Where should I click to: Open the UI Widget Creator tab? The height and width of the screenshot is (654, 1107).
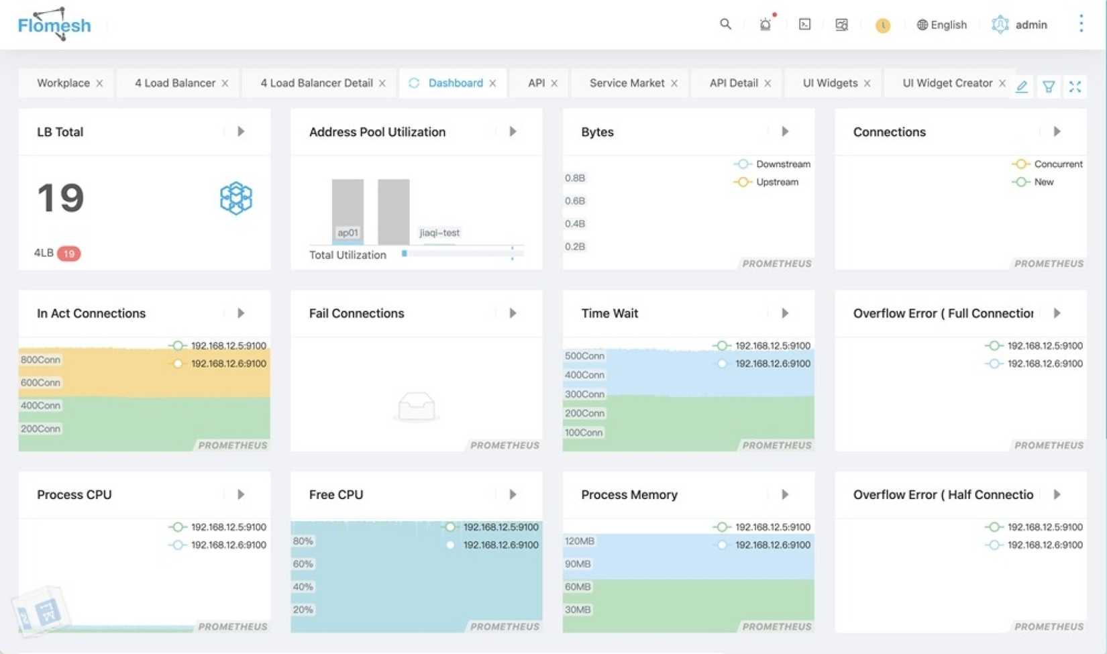pyautogui.click(x=948, y=83)
